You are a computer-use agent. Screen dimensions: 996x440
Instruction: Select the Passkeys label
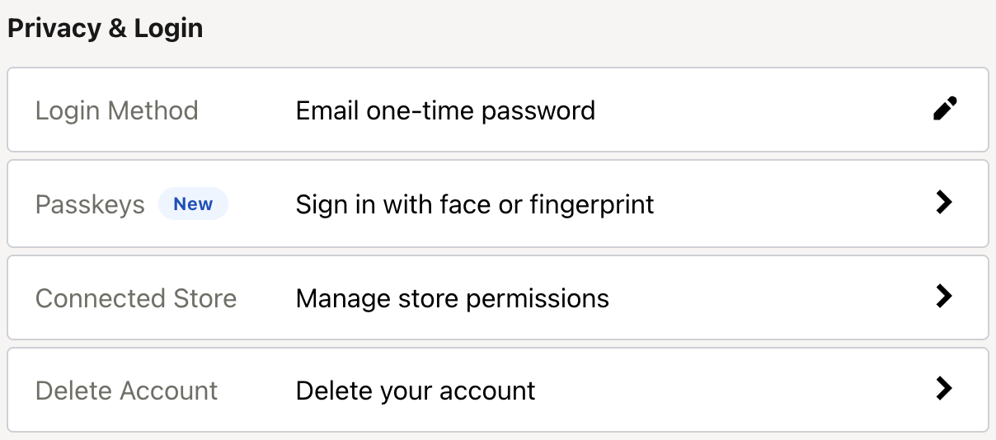pos(90,204)
